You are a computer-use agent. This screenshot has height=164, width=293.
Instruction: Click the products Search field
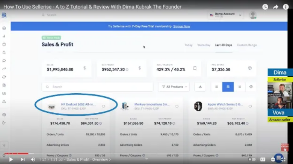97,86
